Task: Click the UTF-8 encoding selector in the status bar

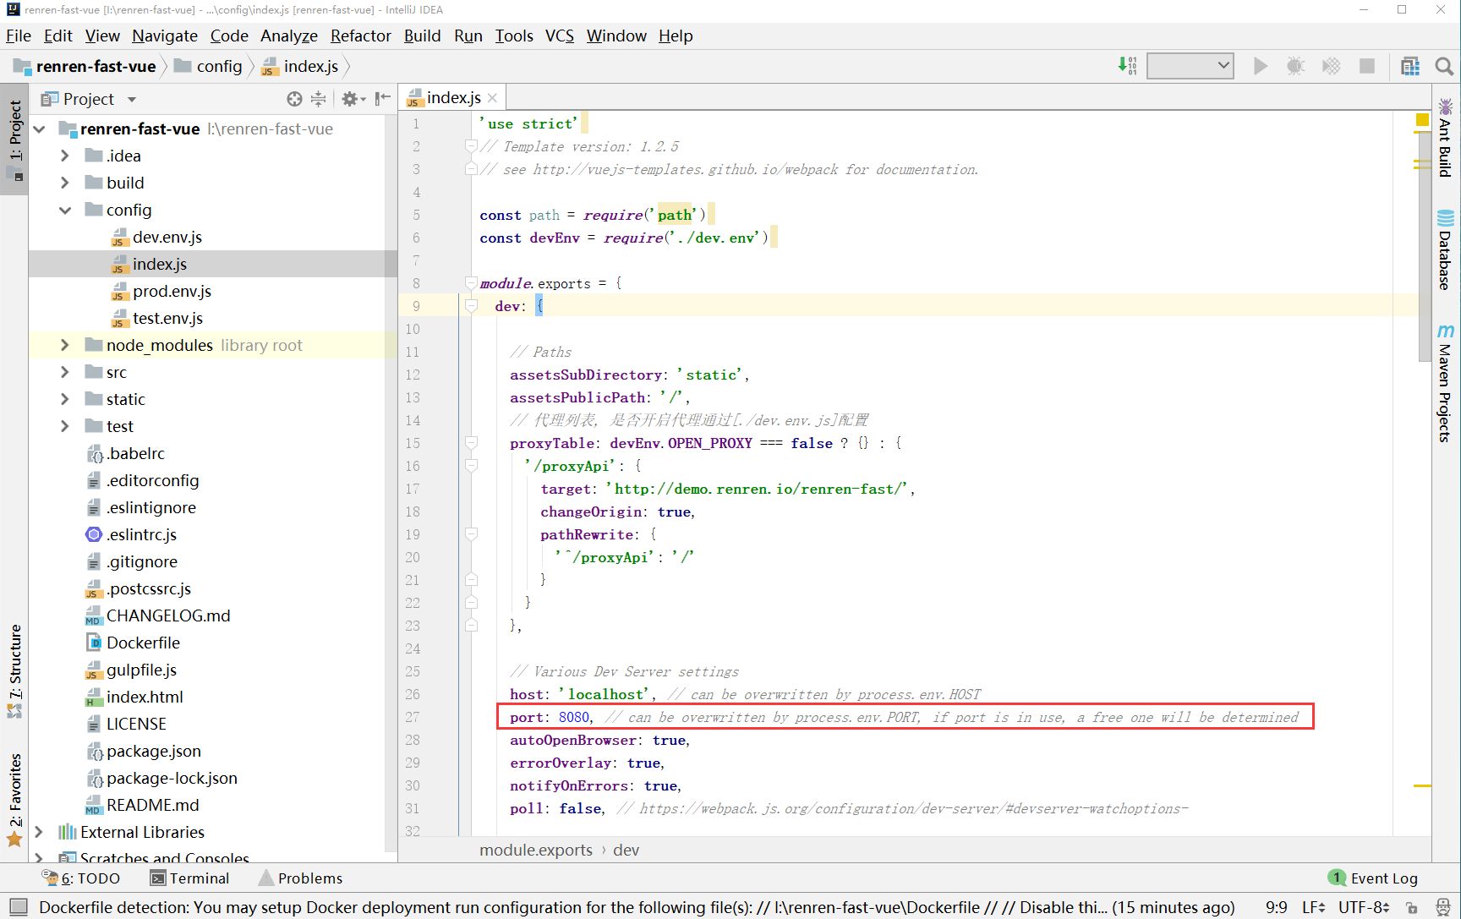Action: [1364, 907]
